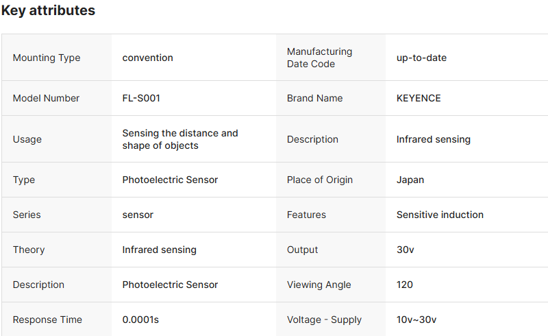
Task: Click the Viewing Angle label
Action: point(319,285)
